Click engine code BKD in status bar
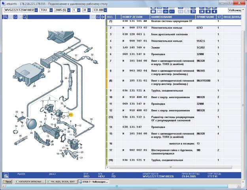Screen dimensions: 247x190 (87, 177)
